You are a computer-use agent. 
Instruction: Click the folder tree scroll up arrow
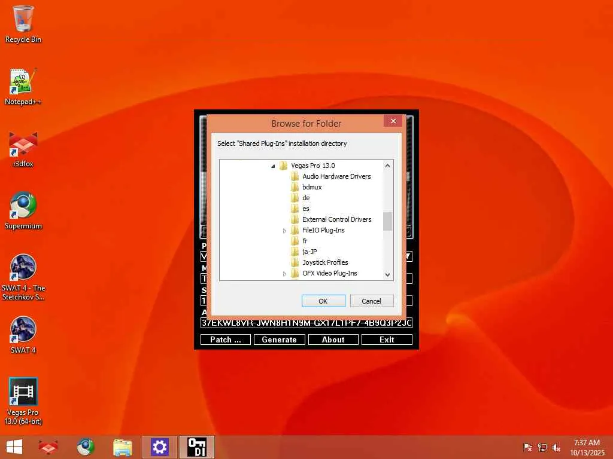pos(387,166)
